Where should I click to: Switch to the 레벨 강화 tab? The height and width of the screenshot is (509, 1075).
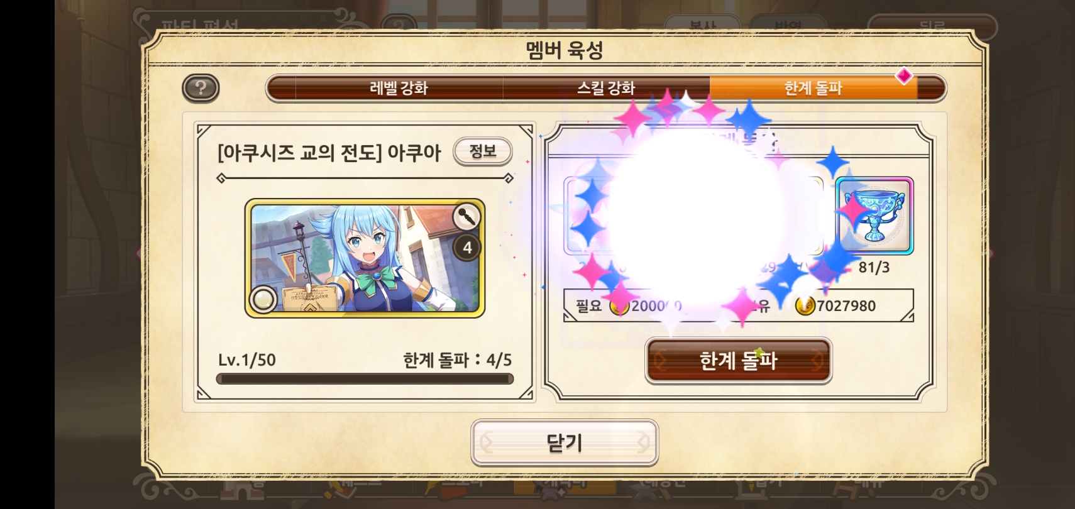[x=399, y=88]
